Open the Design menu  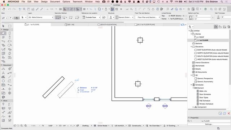coord(44,1)
